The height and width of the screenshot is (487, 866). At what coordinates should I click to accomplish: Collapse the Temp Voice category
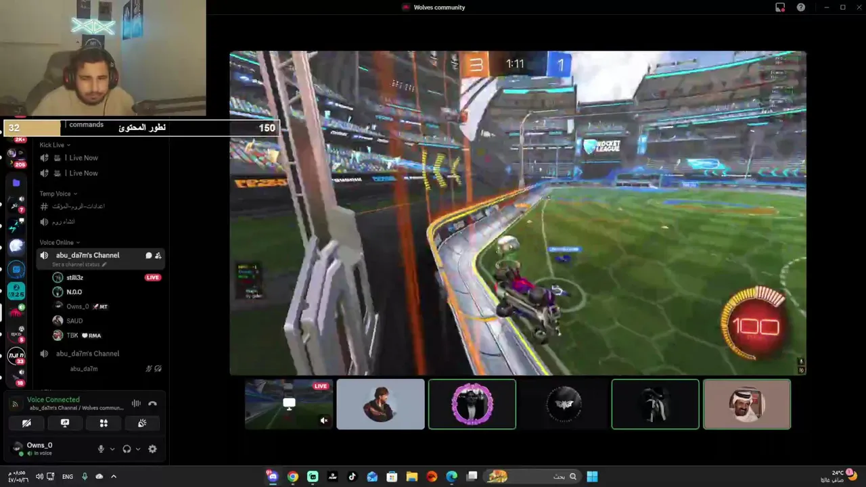click(58, 194)
